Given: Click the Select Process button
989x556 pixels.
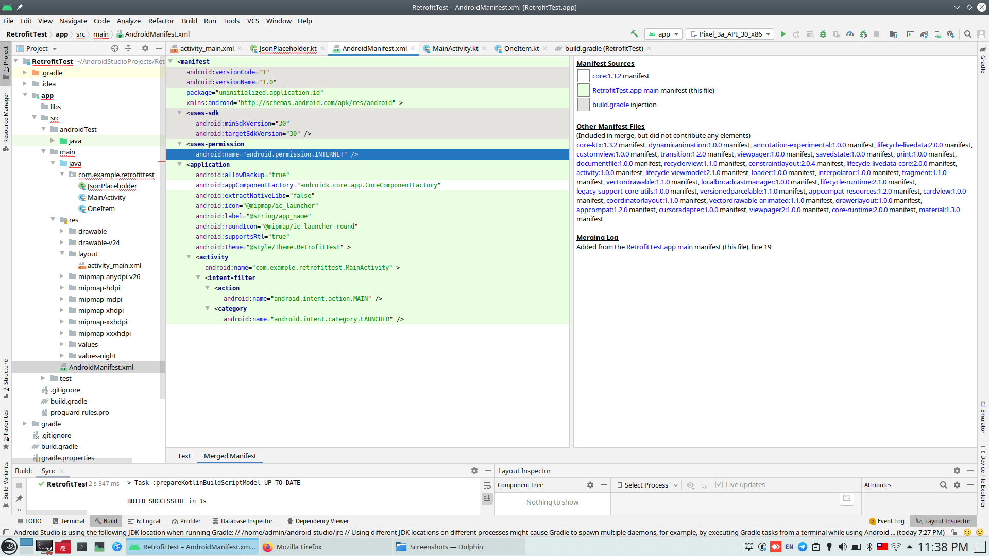Looking at the screenshot, I should pos(647,485).
